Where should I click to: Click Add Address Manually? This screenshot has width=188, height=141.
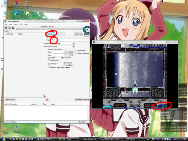coord(82,100)
